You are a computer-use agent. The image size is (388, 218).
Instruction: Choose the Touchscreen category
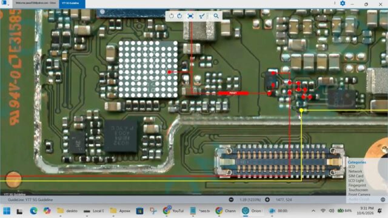(x=358, y=190)
